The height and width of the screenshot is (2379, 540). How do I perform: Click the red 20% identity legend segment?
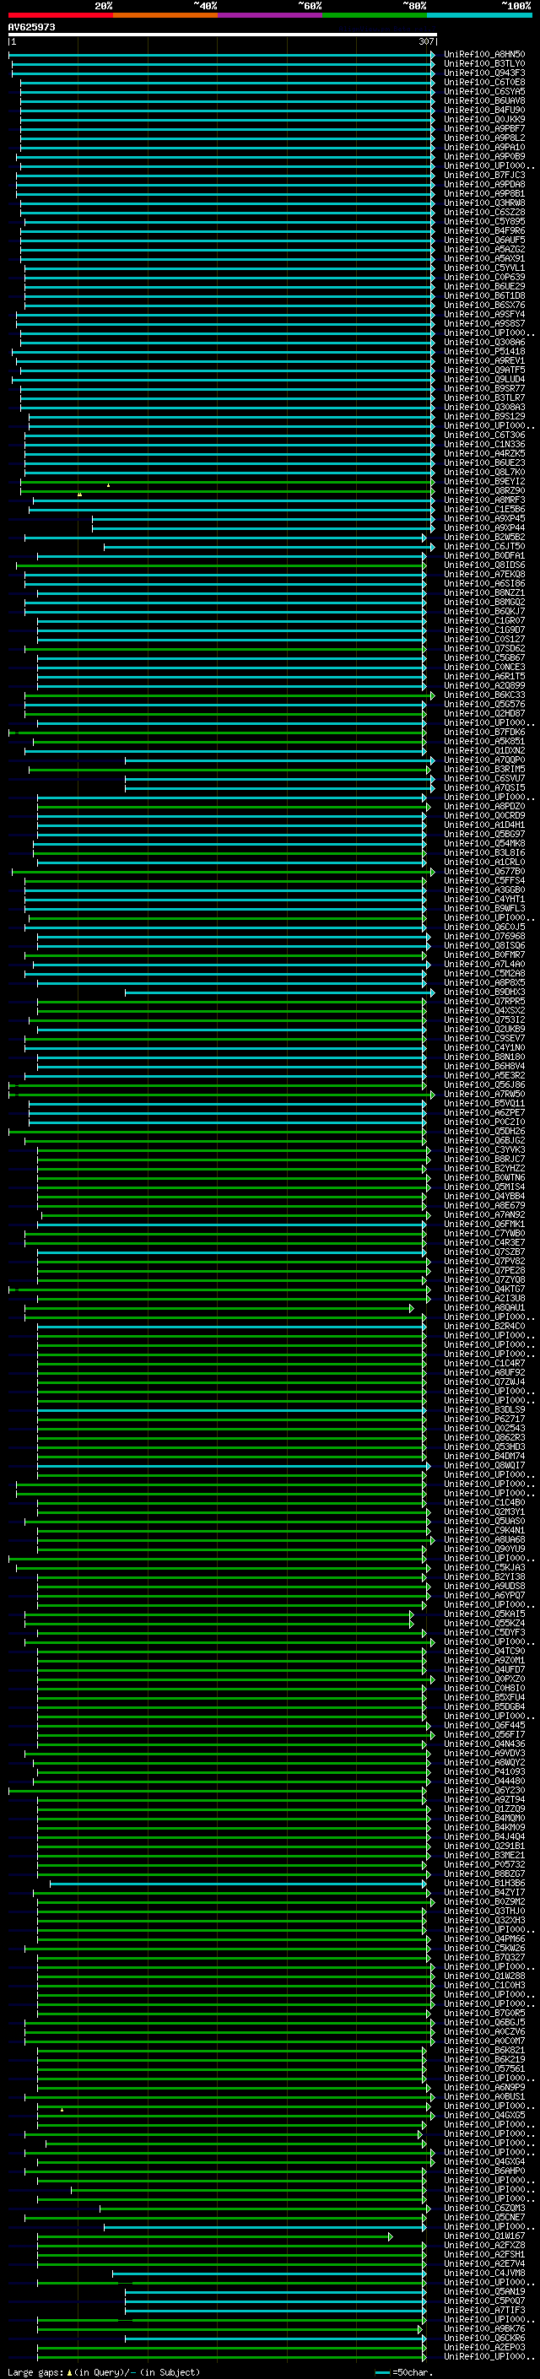(x=60, y=15)
